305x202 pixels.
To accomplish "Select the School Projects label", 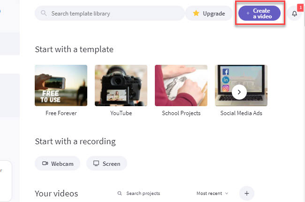I will pos(181,113).
